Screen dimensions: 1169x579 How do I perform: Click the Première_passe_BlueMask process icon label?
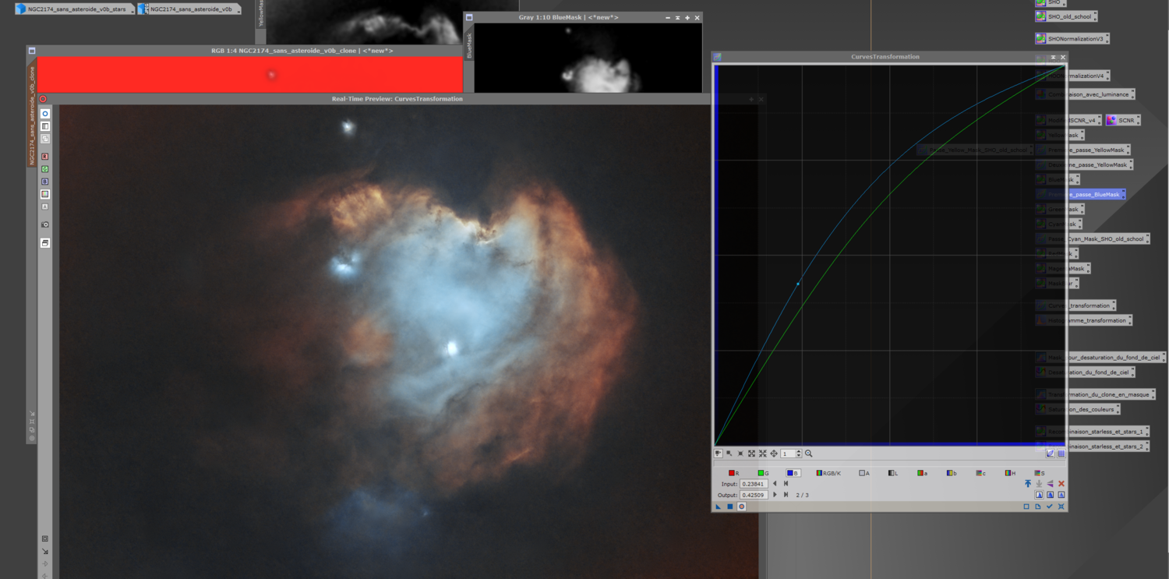(1084, 195)
